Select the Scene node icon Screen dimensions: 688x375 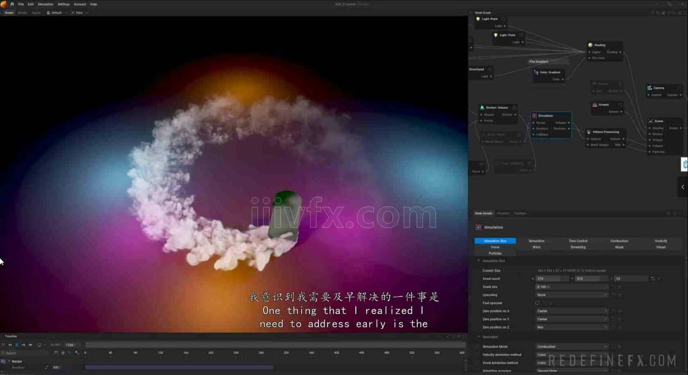tap(650, 121)
